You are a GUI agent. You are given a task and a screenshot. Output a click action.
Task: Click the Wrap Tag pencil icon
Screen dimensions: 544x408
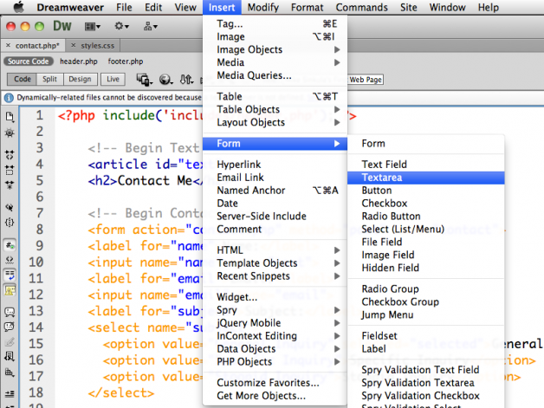pyautogui.click(x=10, y=342)
